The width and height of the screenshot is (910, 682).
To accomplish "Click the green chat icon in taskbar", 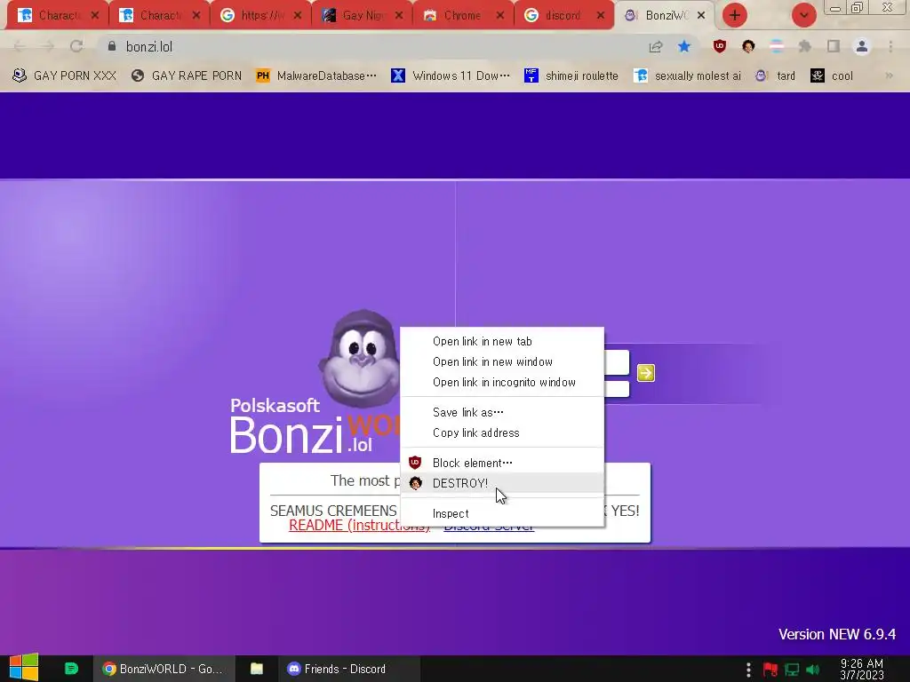I will (71, 669).
